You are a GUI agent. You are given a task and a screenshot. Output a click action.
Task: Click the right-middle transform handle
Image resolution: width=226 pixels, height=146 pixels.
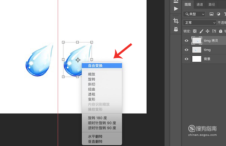[x=92, y=59]
